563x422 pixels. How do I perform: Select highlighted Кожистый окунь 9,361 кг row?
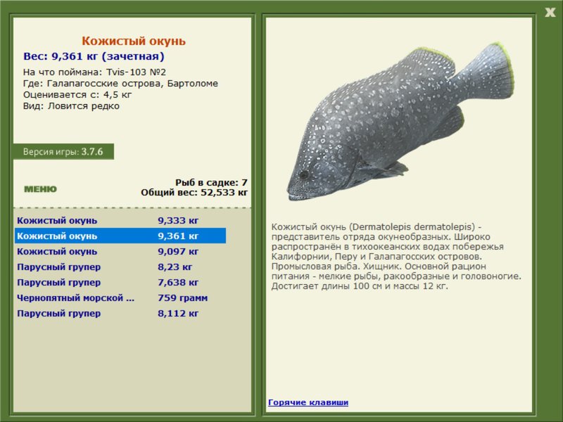click(x=120, y=236)
